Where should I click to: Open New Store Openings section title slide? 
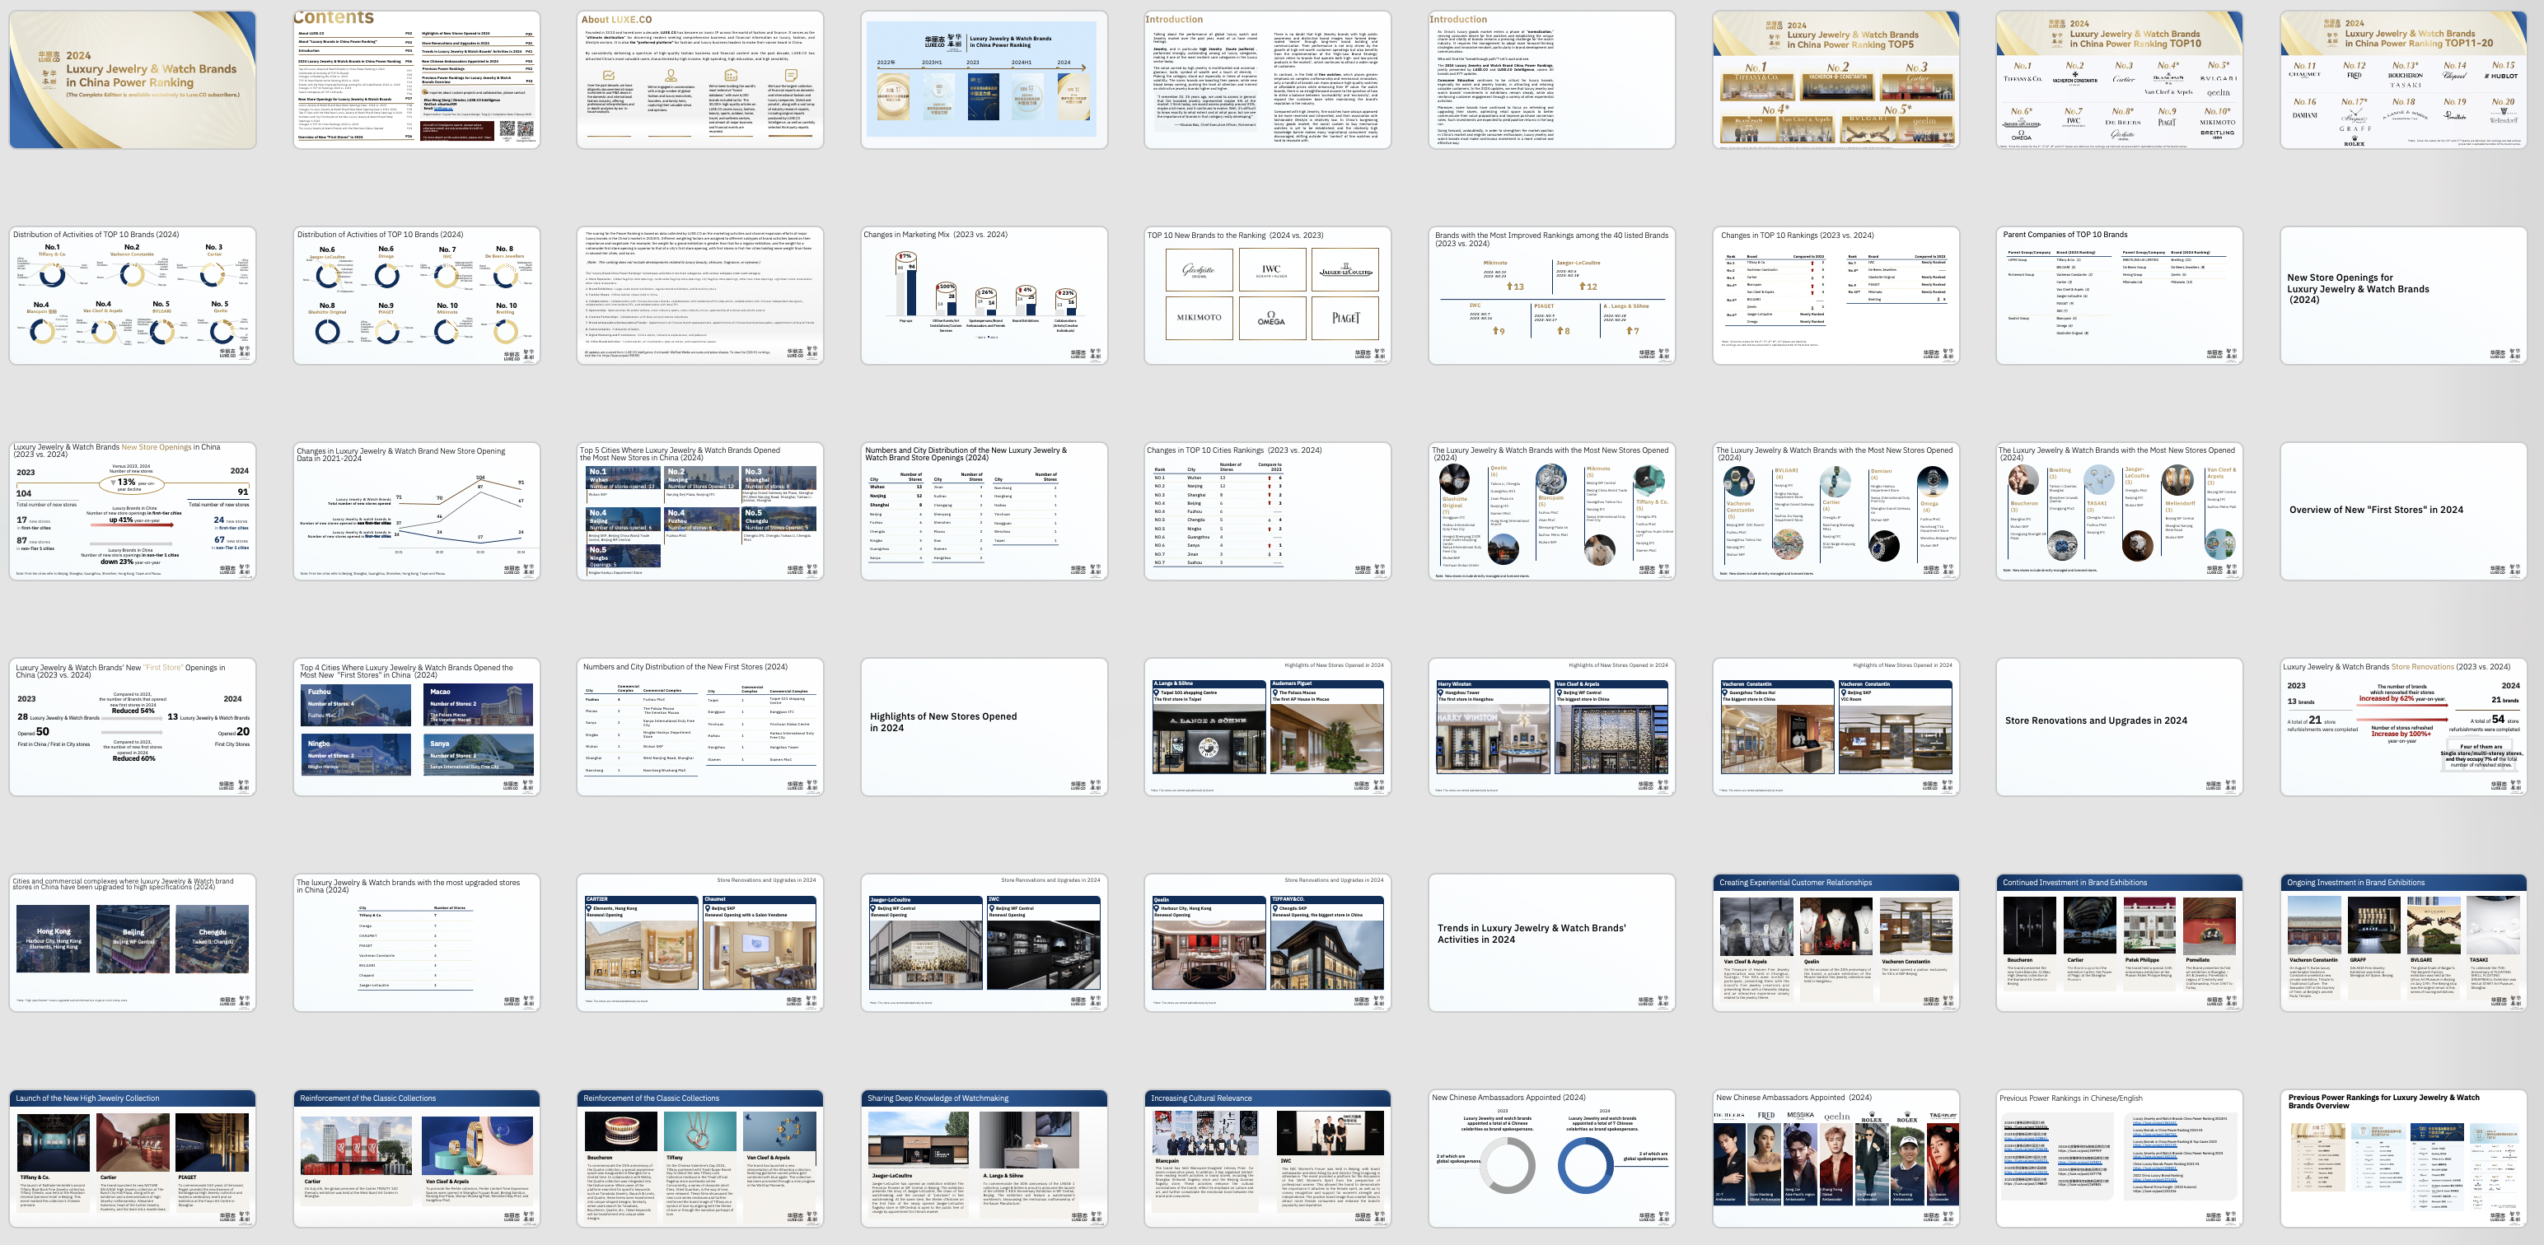(x=2403, y=296)
